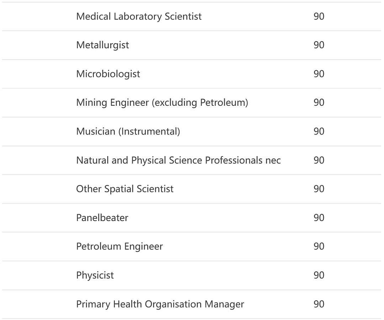Select Petroleum Engineer entry
Screen dimensions: 384x320
(x=119, y=246)
